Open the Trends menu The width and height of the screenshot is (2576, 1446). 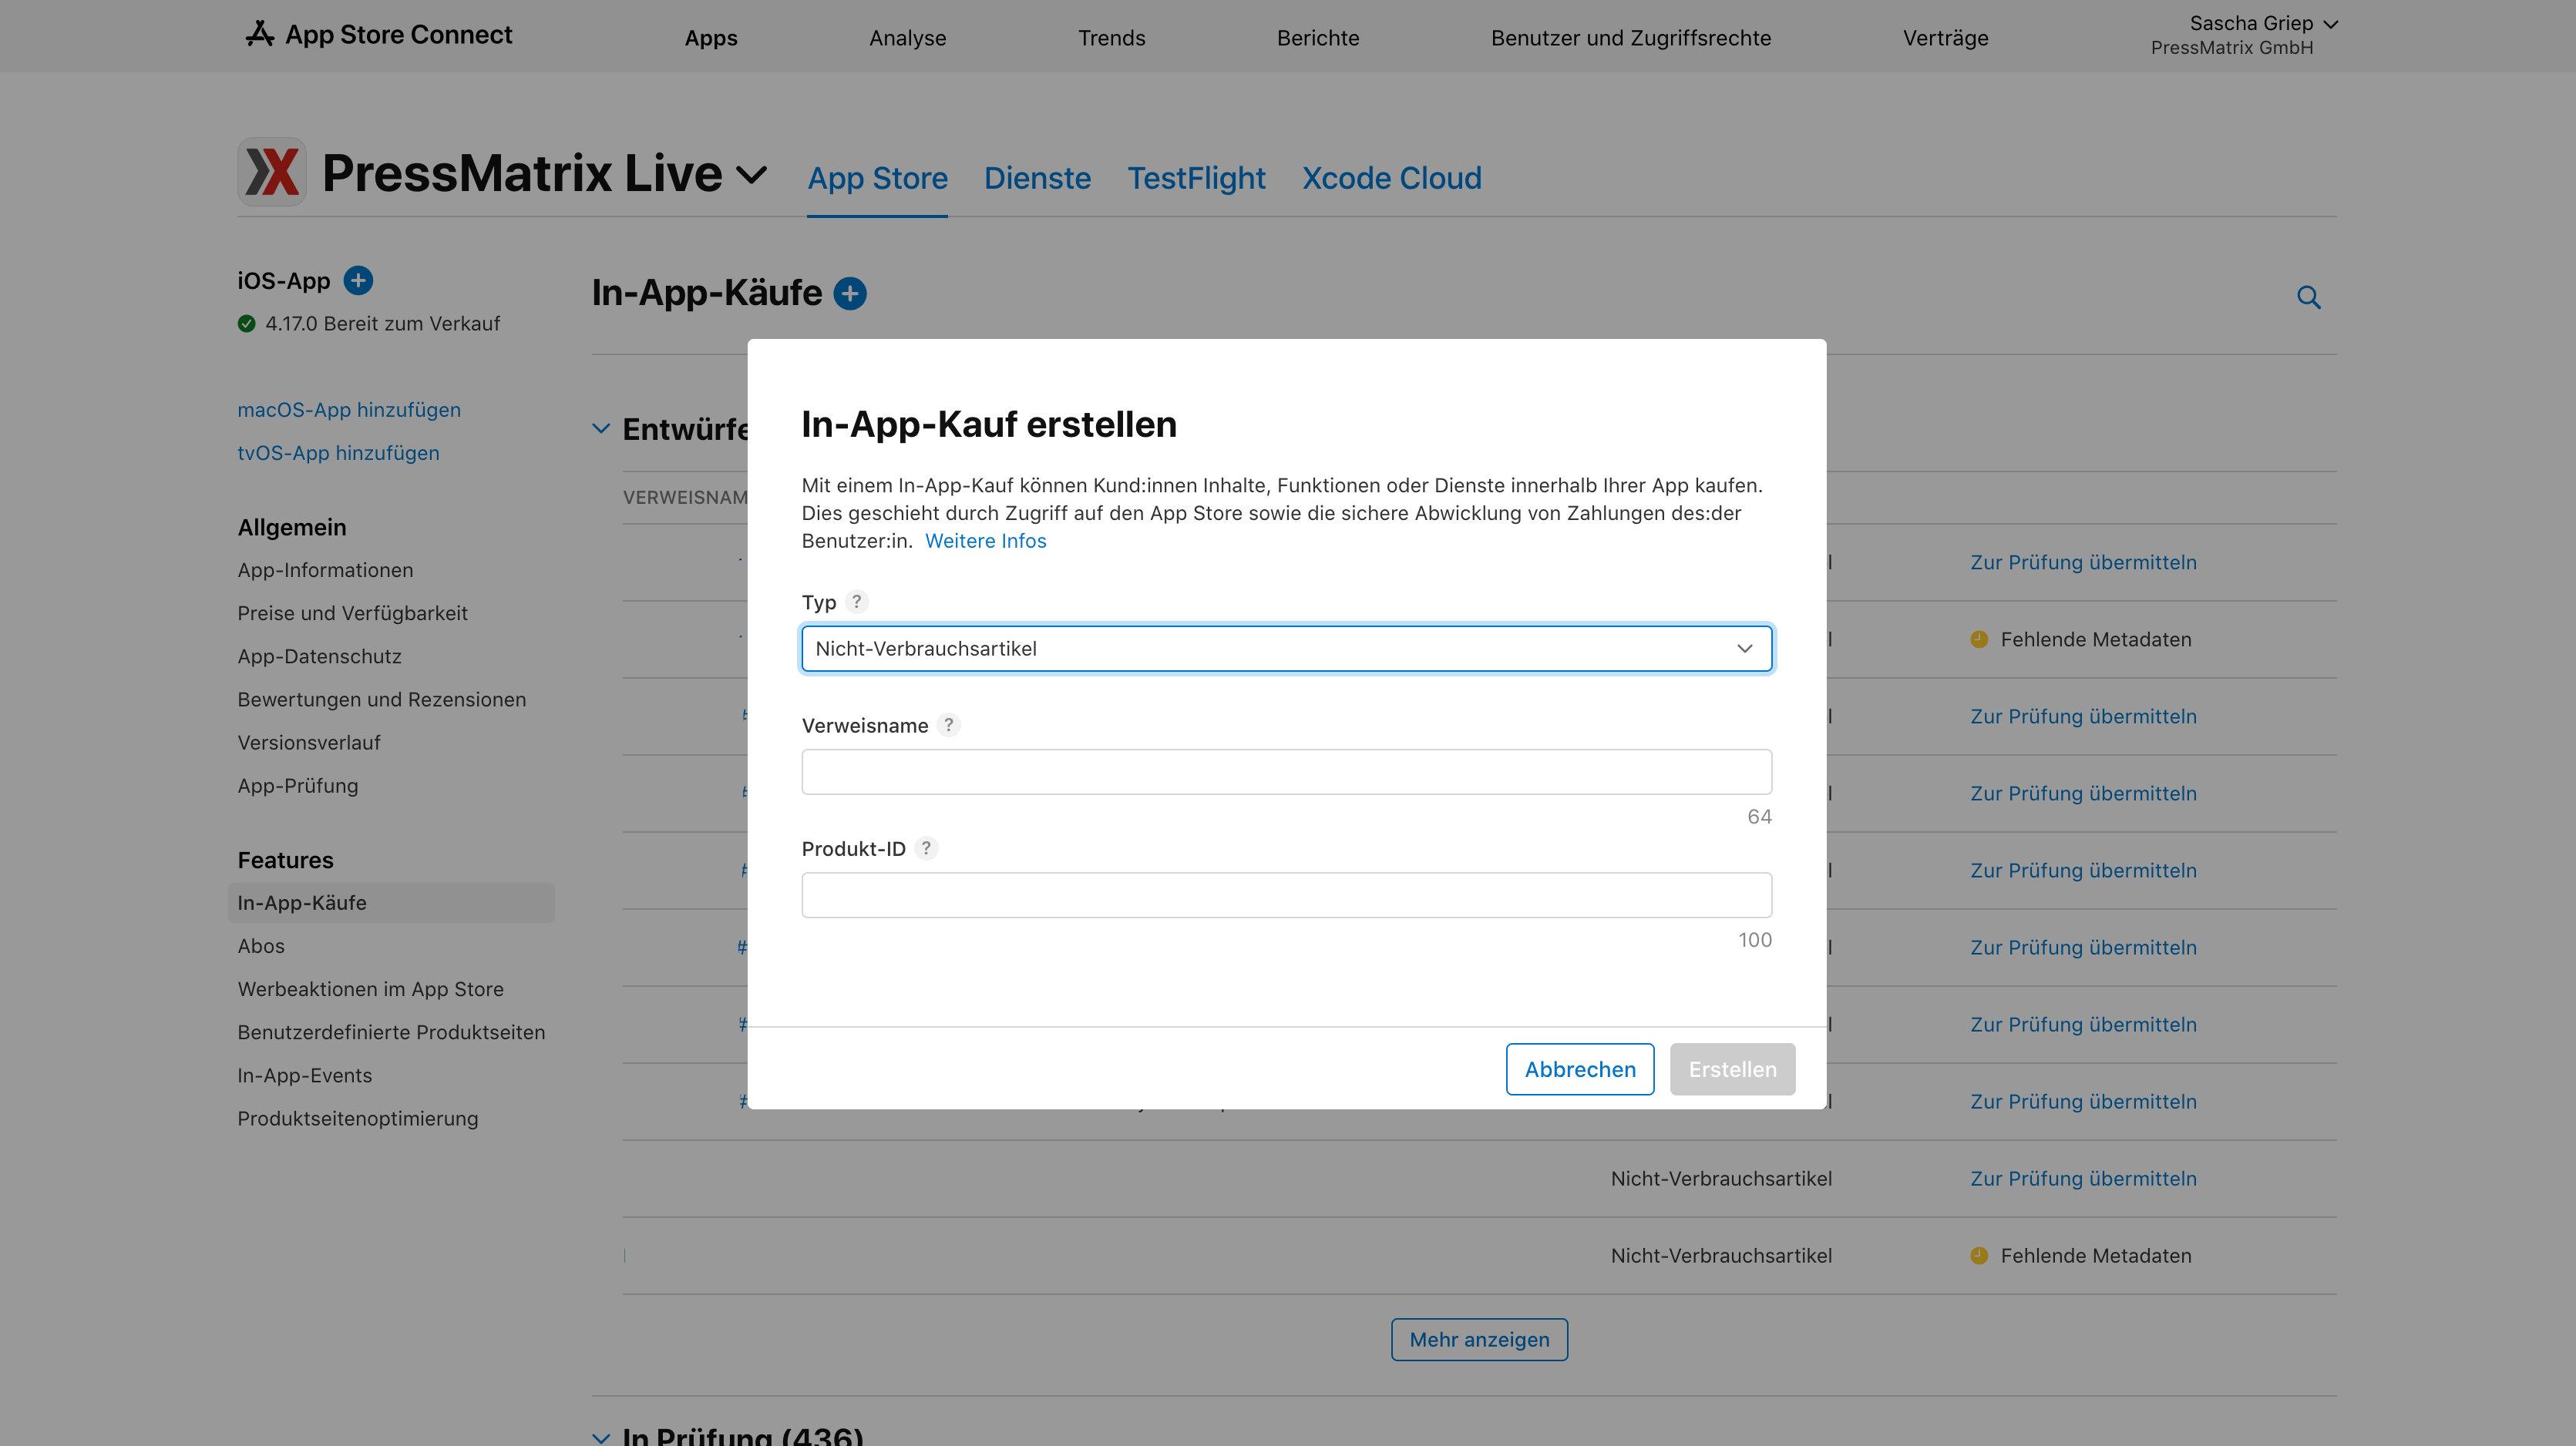(x=1111, y=38)
